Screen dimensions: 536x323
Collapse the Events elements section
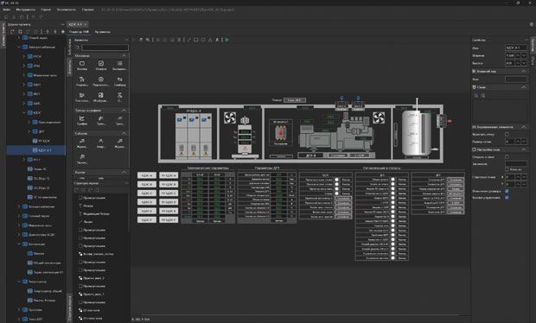pos(124,133)
